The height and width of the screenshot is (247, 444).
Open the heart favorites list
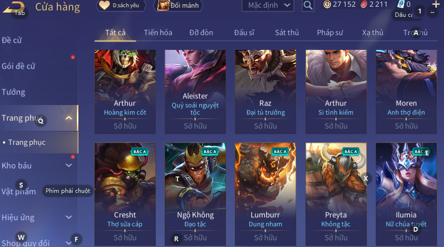[x=104, y=5]
